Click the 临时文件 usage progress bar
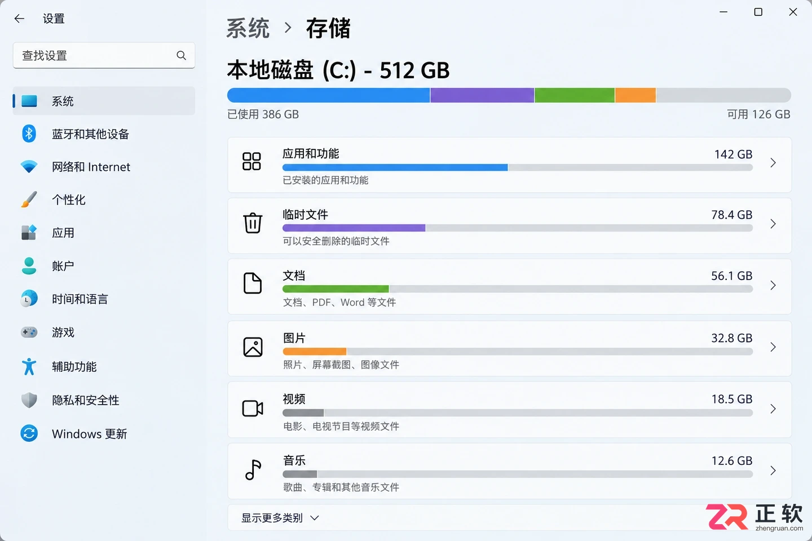This screenshot has width=812, height=541. tap(518, 228)
